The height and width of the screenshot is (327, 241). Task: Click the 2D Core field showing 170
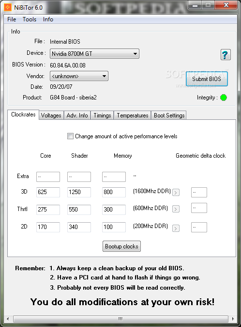(48, 227)
